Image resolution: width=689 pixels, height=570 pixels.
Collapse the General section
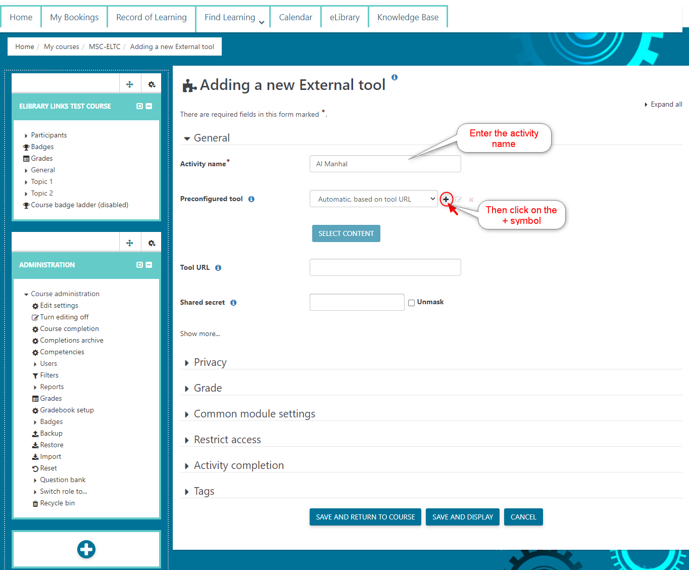click(207, 138)
